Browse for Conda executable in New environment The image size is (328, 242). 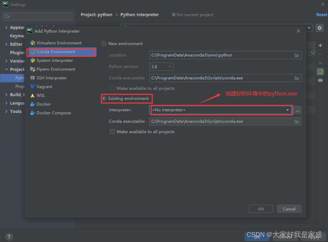click(297, 78)
